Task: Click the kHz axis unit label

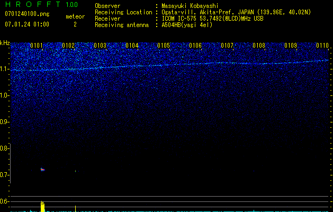Action: click(5, 43)
